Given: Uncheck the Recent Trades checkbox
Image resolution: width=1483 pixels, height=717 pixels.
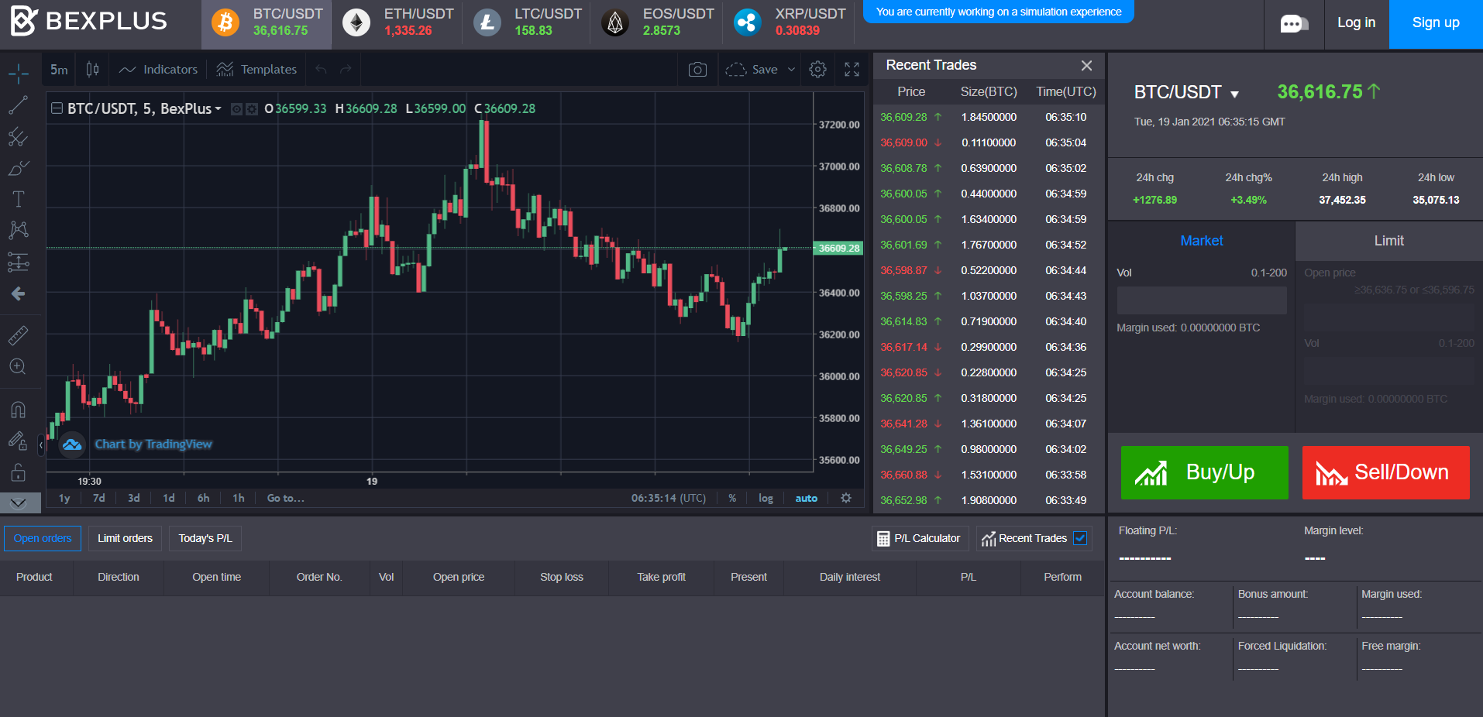Looking at the screenshot, I should point(1080,538).
